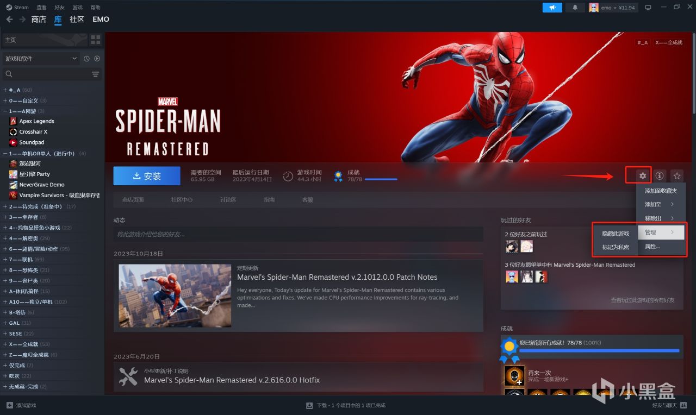The height and width of the screenshot is (415, 696).
Task: Switch to Big Picture mode icon
Action: coord(648,8)
